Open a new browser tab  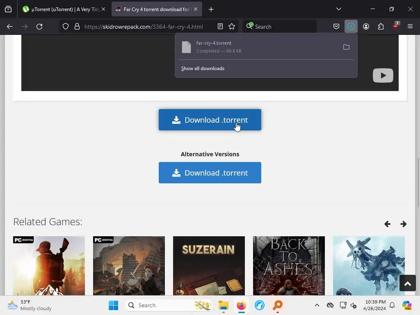click(x=211, y=9)
